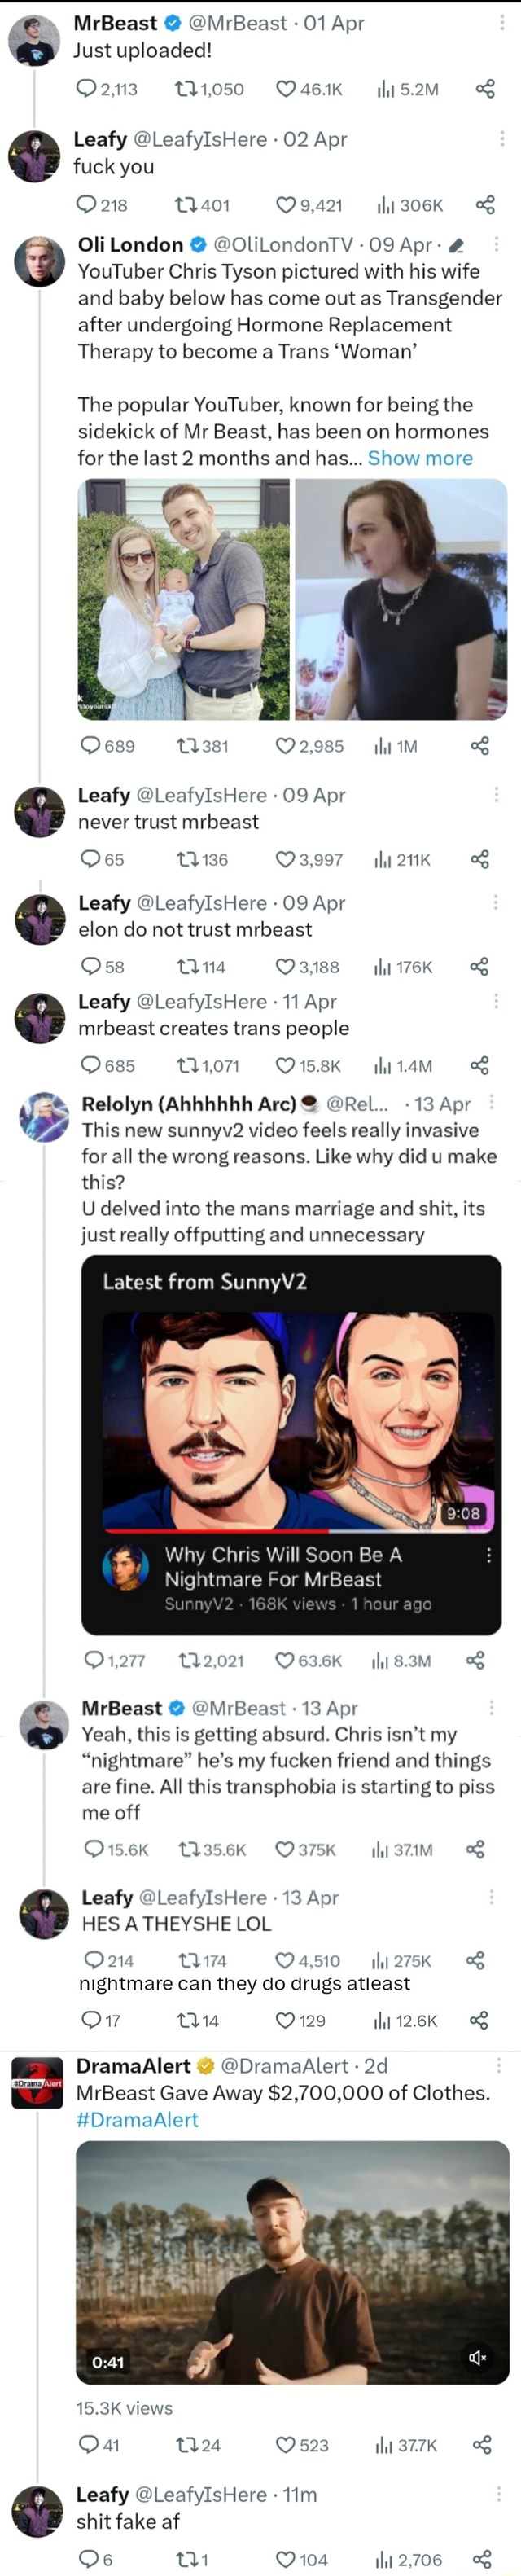Image resolution: width=521 pixels, height=2576 pixels.
Task: Open MrBeast's profile name on first tweet
Action: [115, 23]
